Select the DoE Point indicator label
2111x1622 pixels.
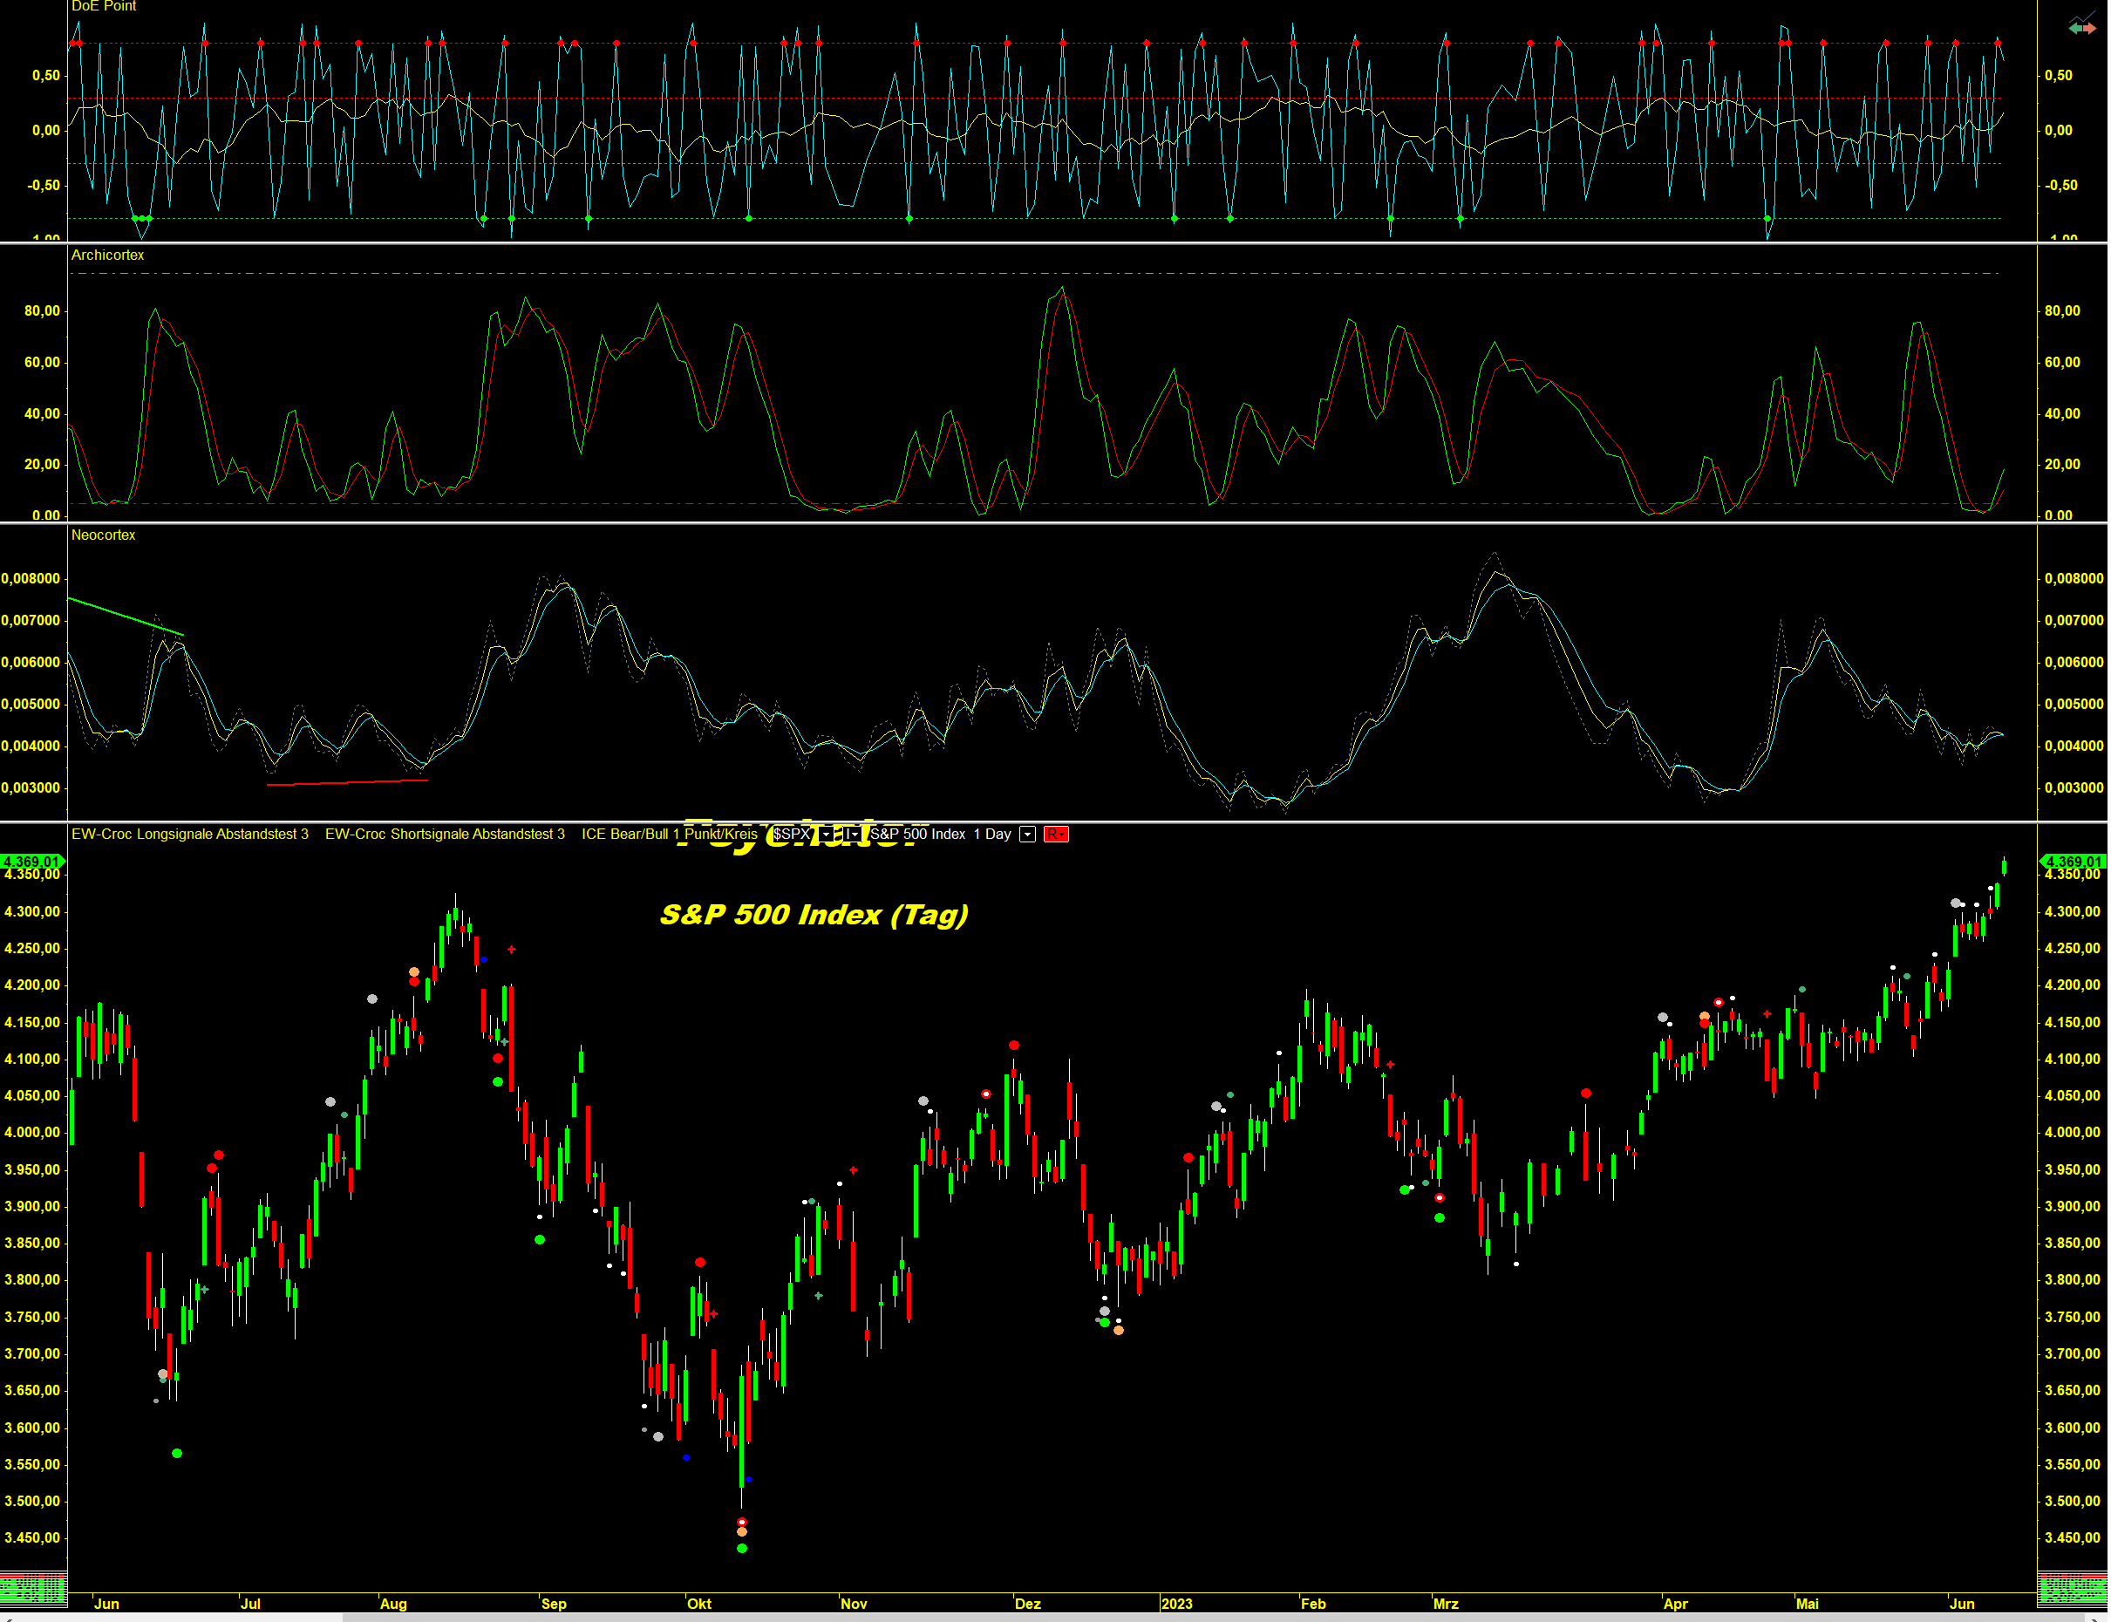pos(103,7)
